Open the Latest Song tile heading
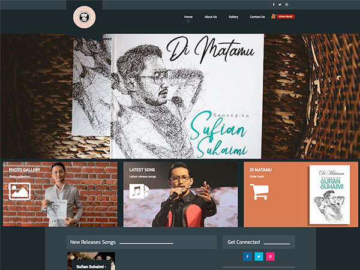Viewport: 360px width, 270px height. 142,170
